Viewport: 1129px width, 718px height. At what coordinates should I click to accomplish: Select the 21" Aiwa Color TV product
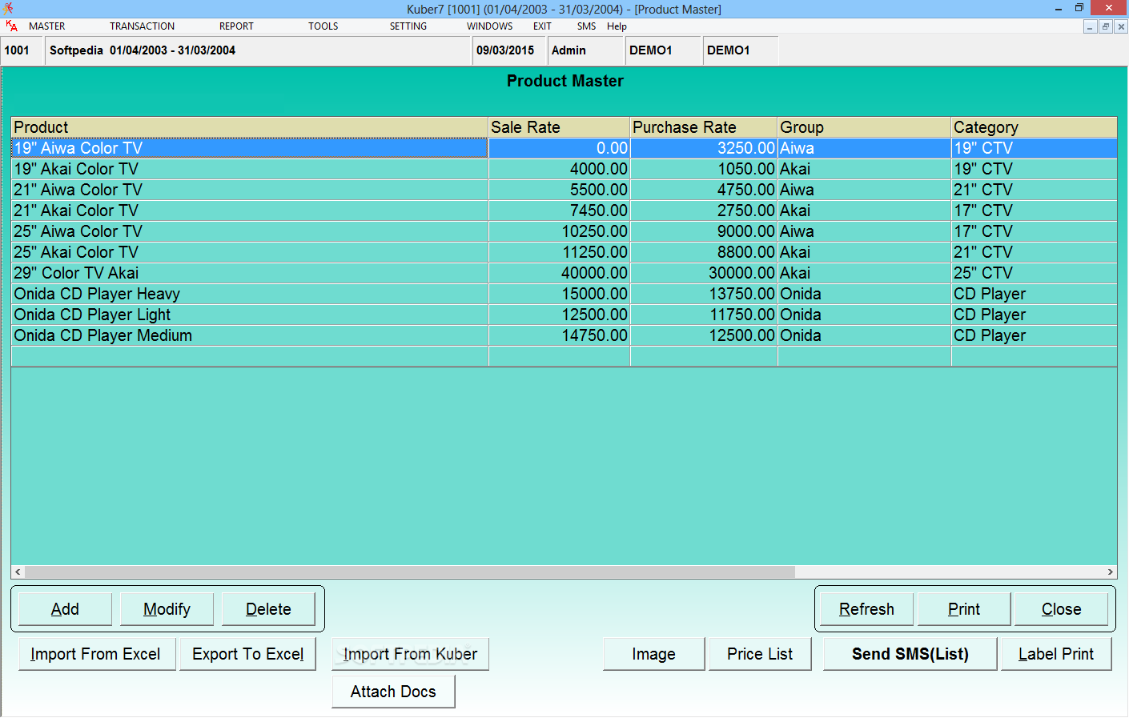250,190
